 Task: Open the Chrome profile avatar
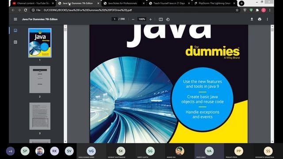coord(264,10)
